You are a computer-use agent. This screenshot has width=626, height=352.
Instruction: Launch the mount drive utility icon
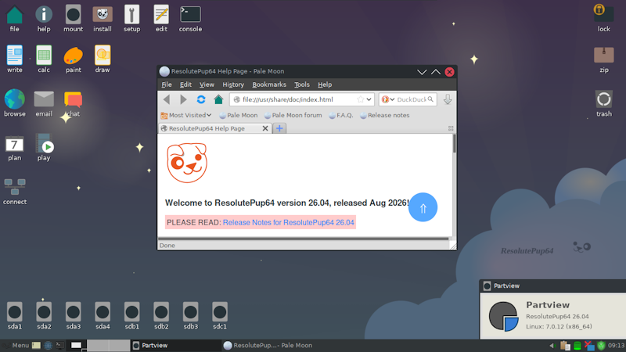[73, 15]
